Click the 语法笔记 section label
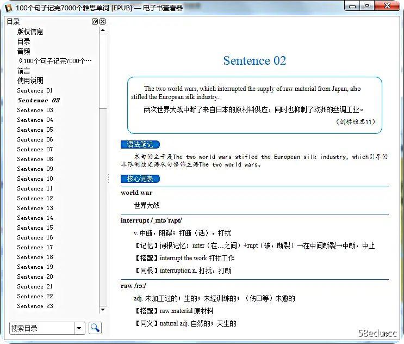This screenshot has height=344, width=404. tap(140, 144)
